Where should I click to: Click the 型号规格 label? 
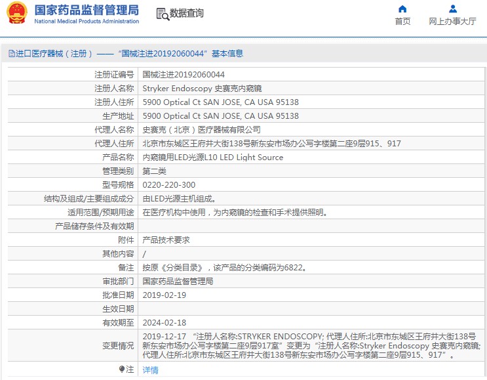pyautogui.click(x=118, y=184)
